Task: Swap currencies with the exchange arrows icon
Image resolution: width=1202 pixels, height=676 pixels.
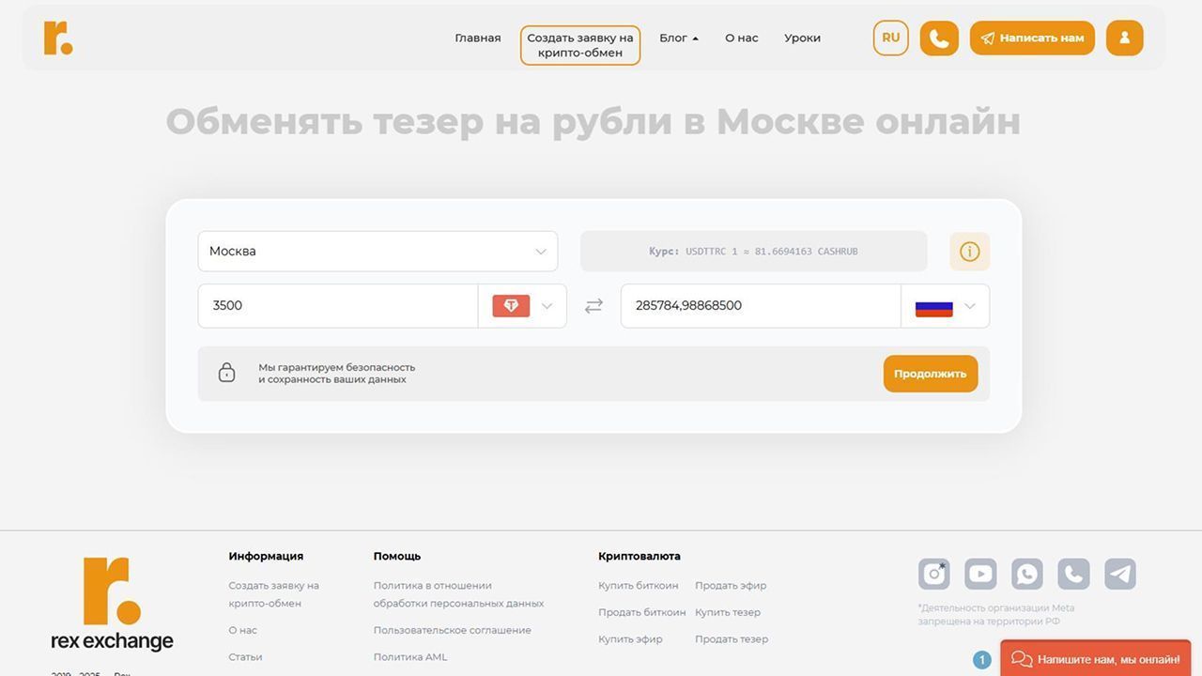Action: click(x=593, y=306)
